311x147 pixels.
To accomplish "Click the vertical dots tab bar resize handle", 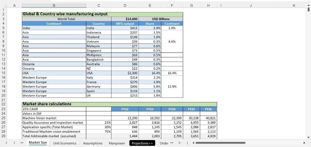I will pyautogui.click(x=187, y=143).
